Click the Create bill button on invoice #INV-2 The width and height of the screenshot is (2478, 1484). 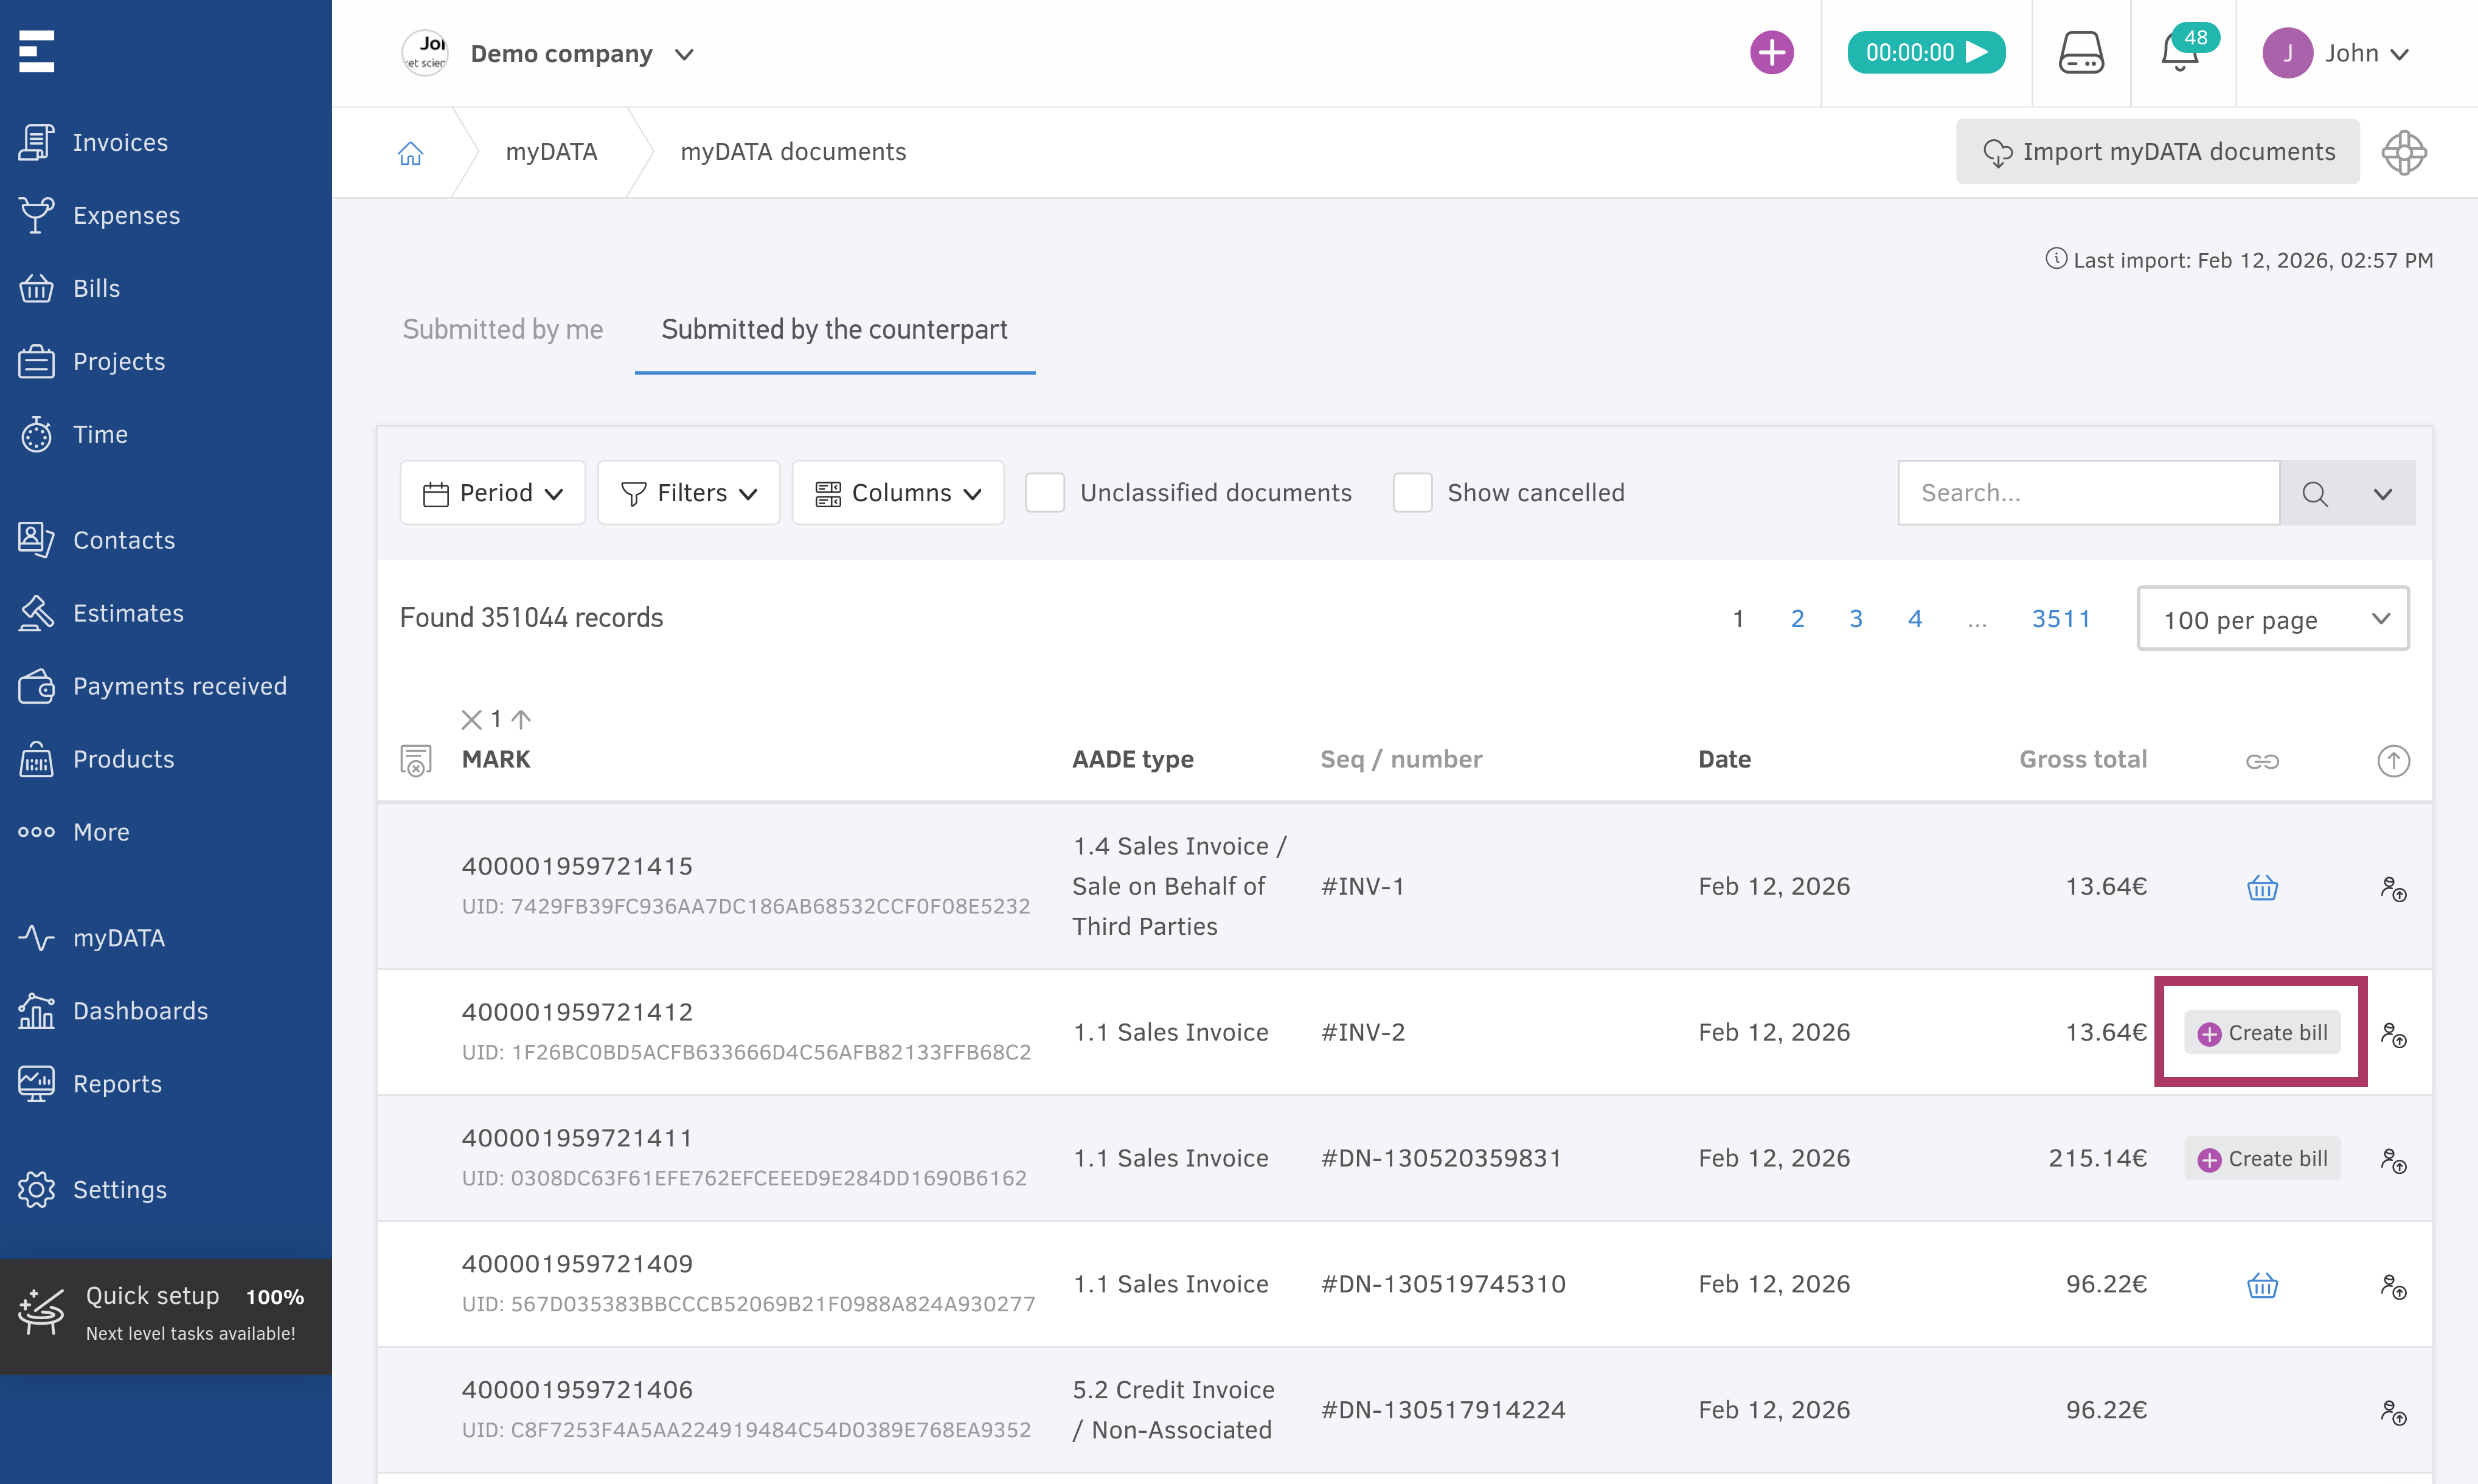[2262, 1032]
